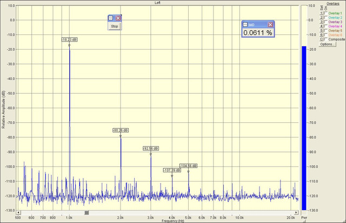
Task: Click the frequency scrollbar right arrow
Action: pos(296,212)
